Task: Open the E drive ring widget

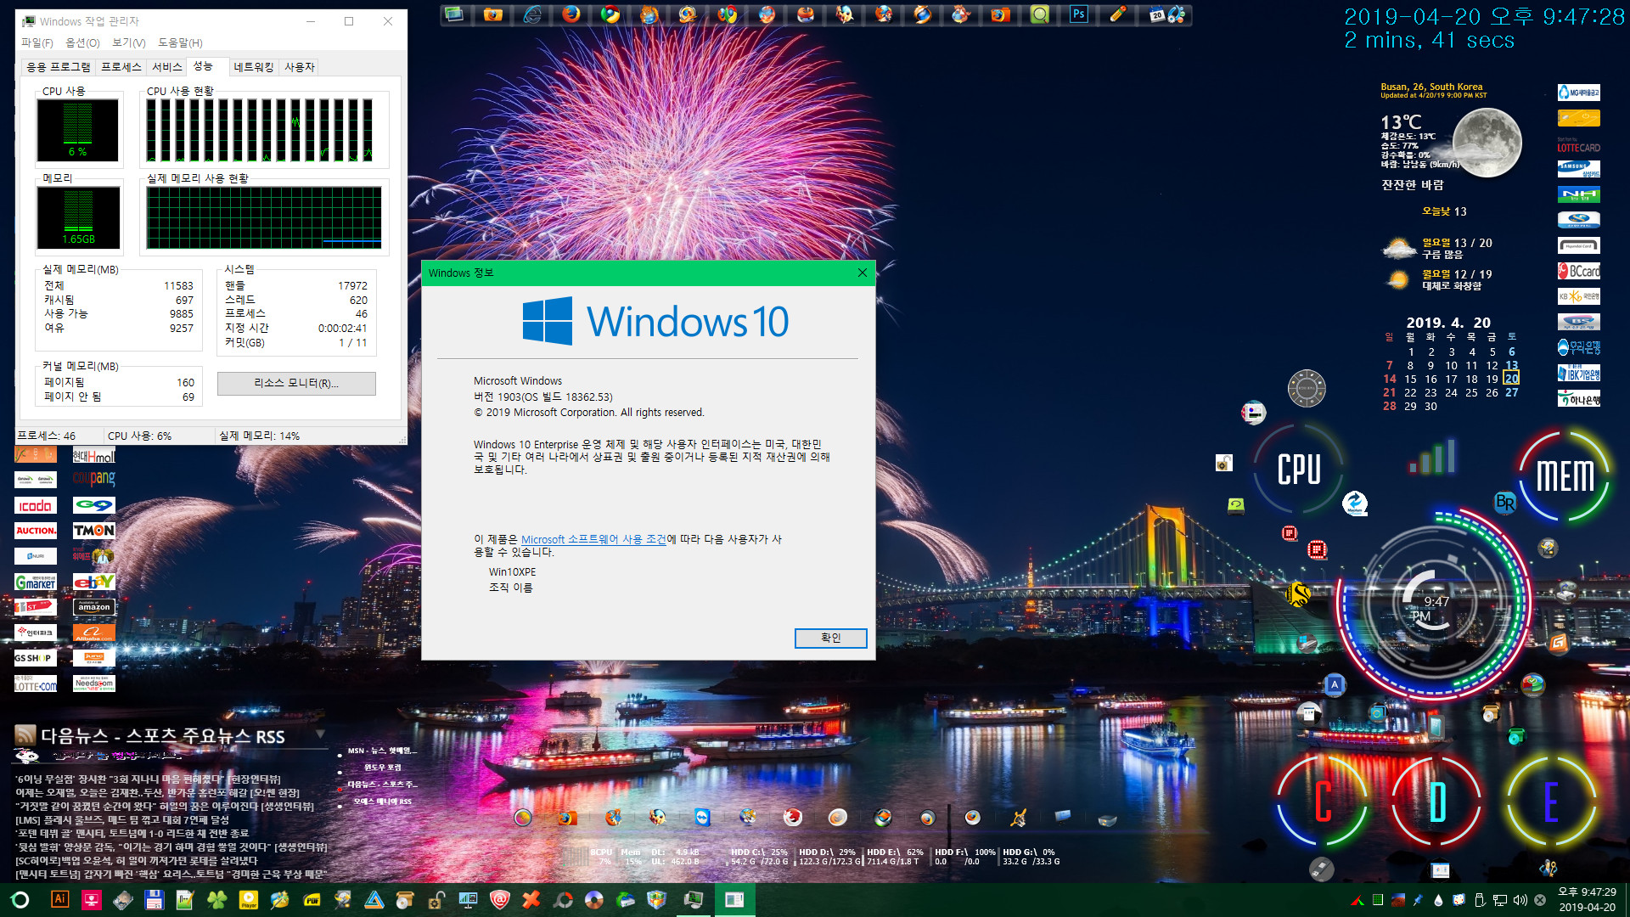Action: pos(1551,802)
